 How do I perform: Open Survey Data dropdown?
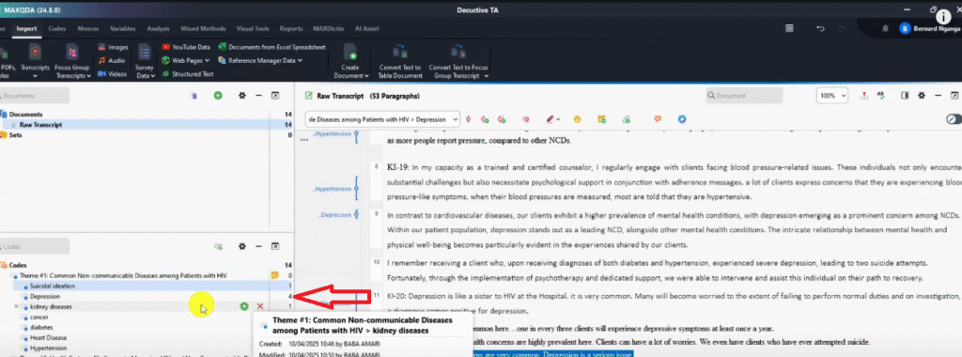point(145,61)
